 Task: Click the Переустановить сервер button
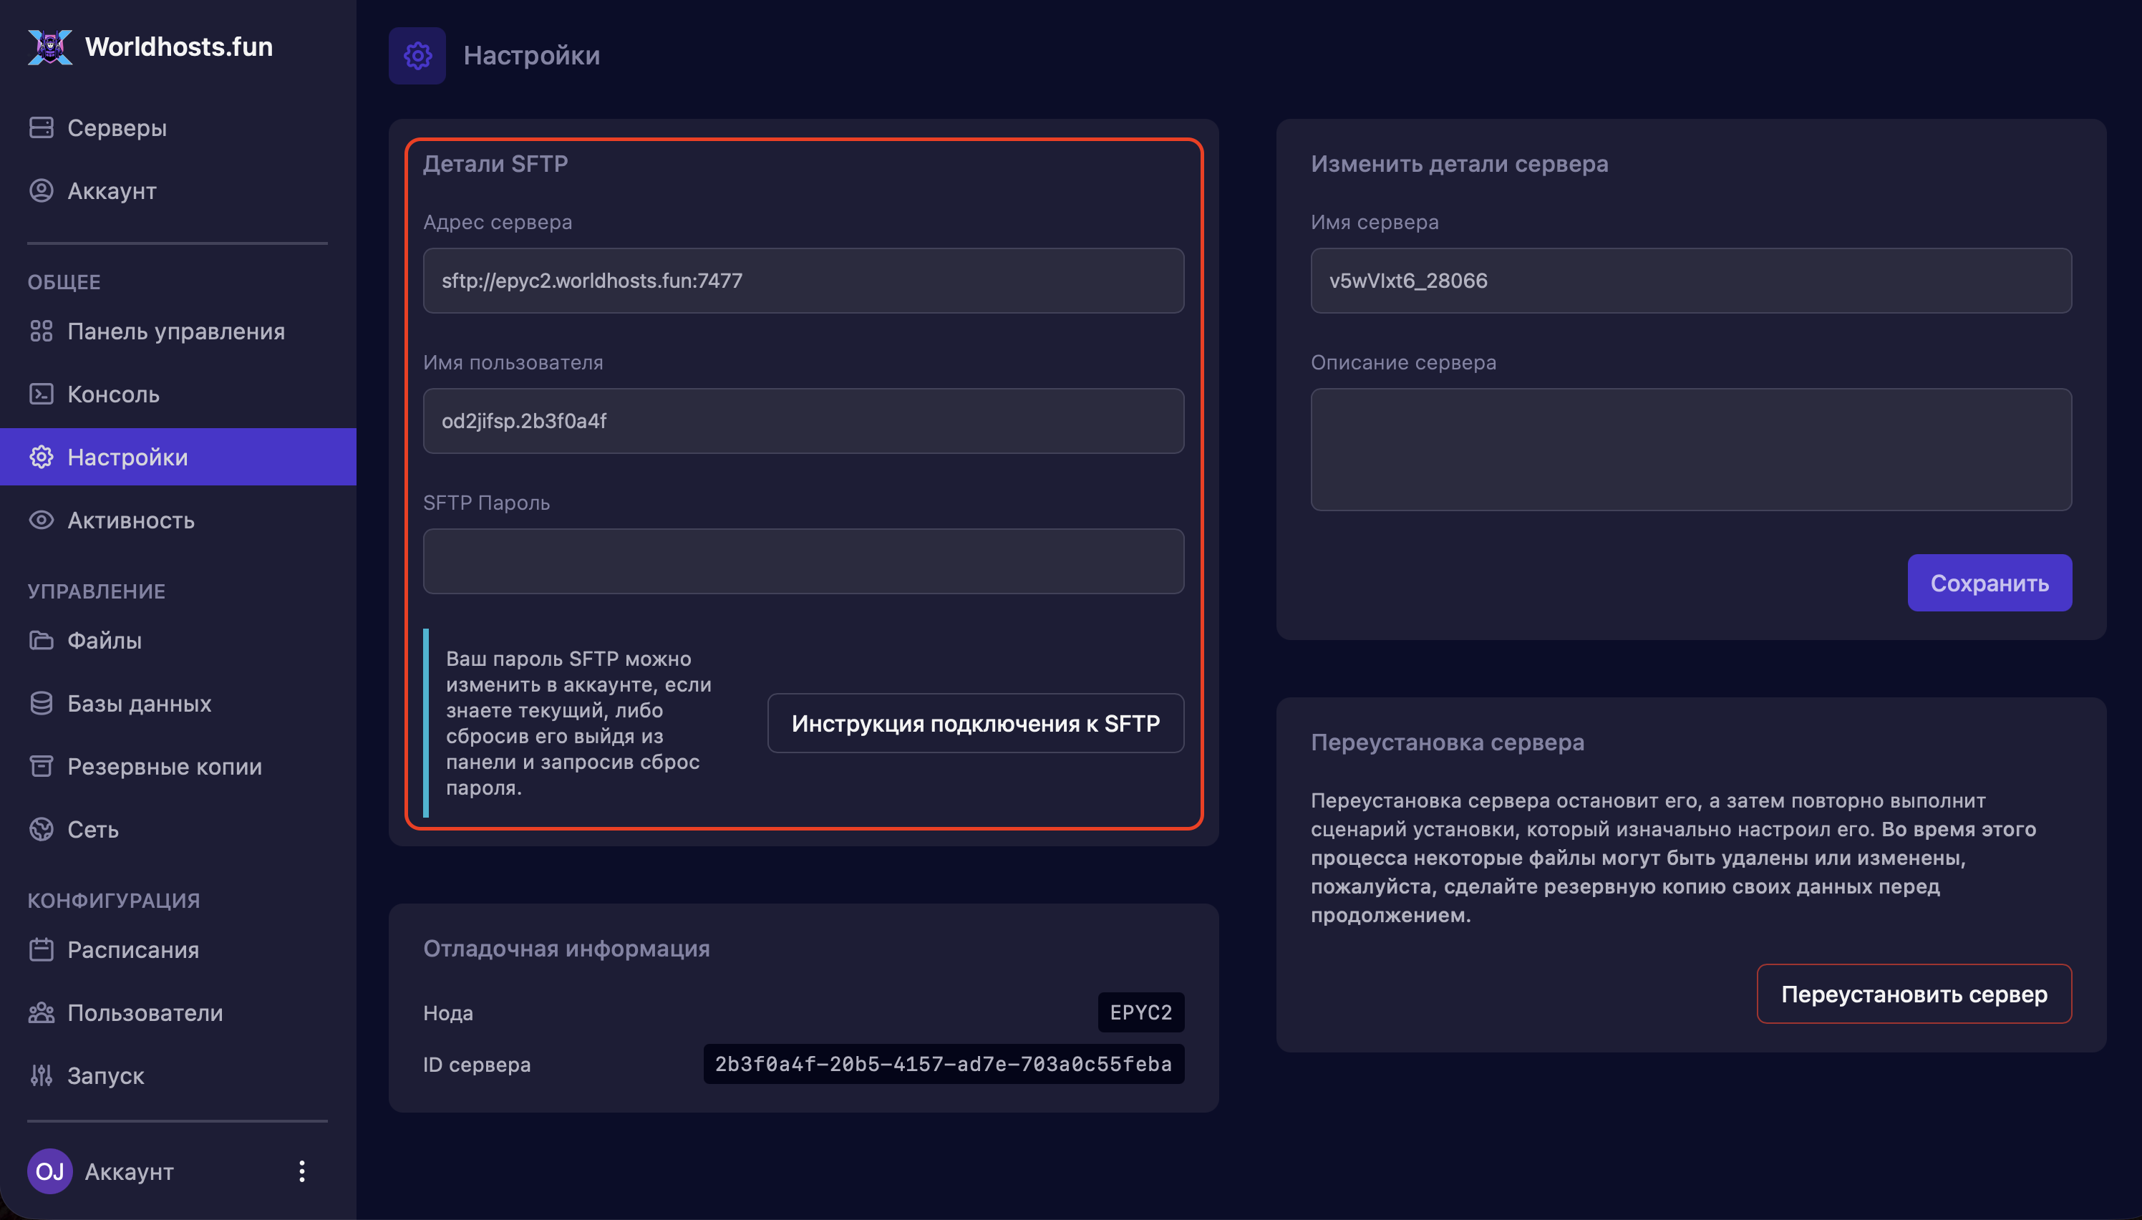1914,994
